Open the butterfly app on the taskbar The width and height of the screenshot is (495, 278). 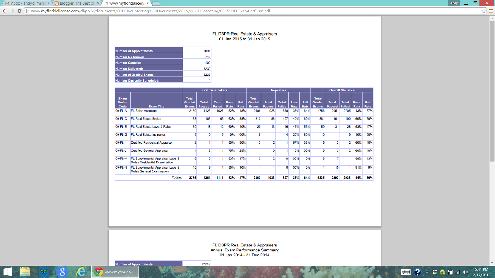44,272
